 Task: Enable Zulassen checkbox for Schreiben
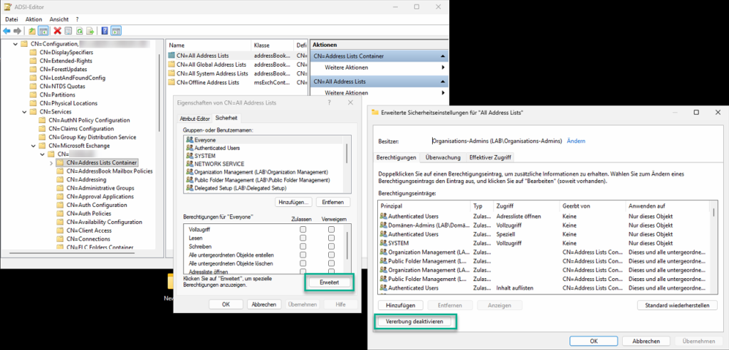pyautogui.click(x=303, y=246)
